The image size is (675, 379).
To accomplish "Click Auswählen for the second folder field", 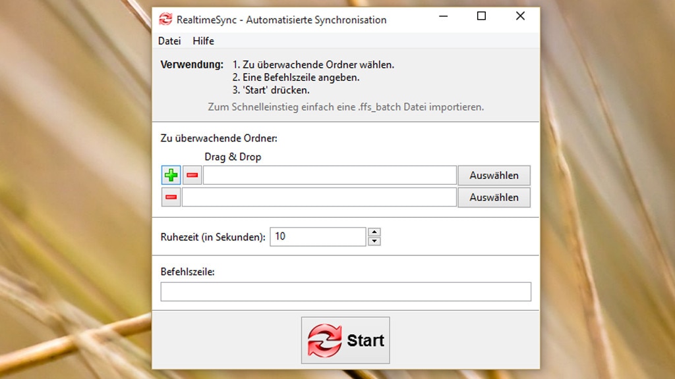I will coord(494,197).
